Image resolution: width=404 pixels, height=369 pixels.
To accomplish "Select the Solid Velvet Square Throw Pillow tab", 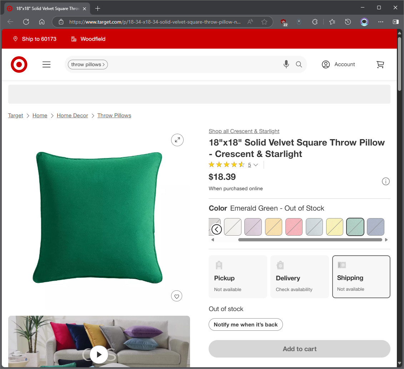I will click(47, 9).
